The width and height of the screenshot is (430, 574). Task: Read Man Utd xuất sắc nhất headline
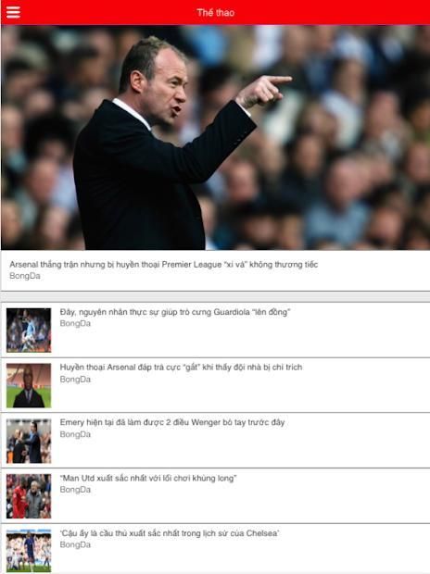point(148,478)
